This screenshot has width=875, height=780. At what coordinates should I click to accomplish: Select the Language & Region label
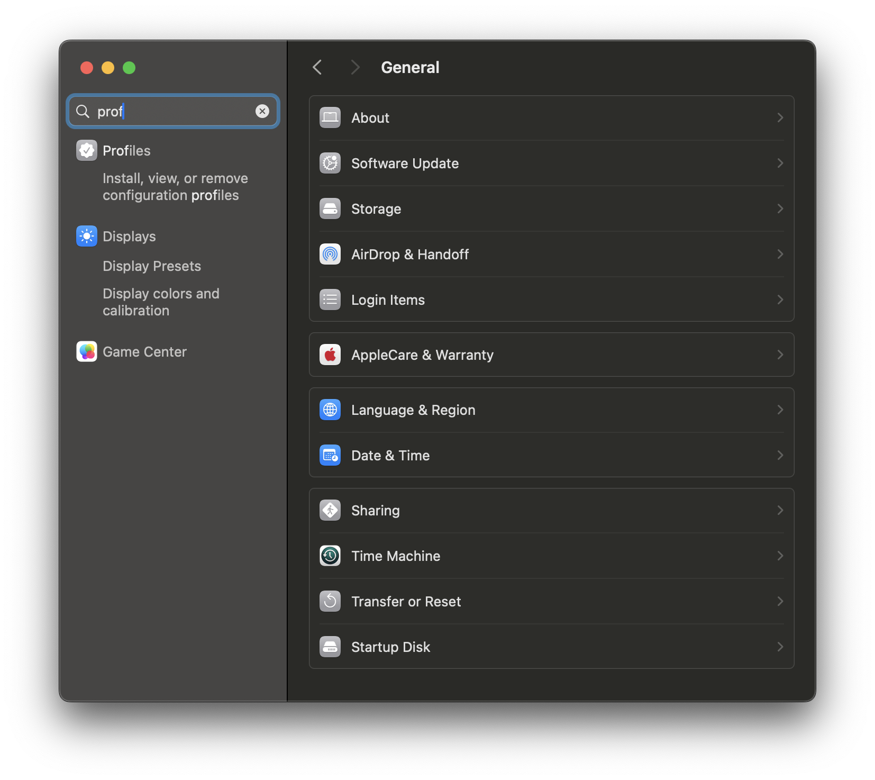(413, 410)
